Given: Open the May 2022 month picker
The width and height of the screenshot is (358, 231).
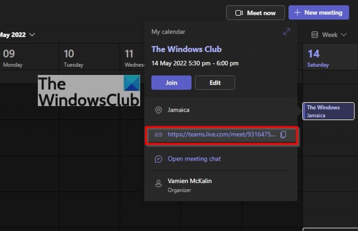Looking at the screenshot, I should point(17,35).
